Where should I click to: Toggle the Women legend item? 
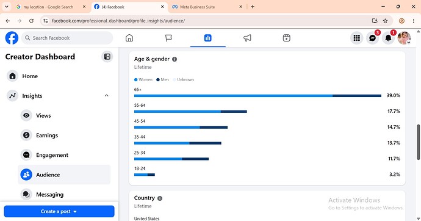click(143, 80)
